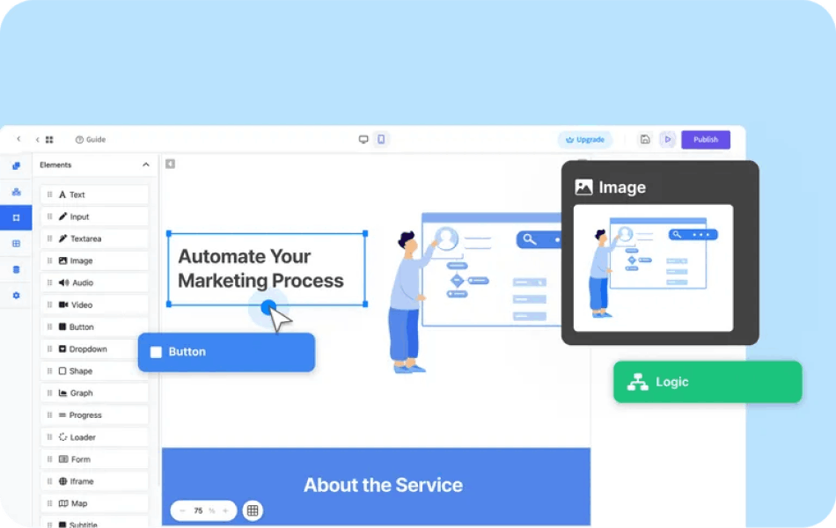The width and height of the screenshot is (836, 528).
Task: Open the Guide menu item
Action: point(90,139)
